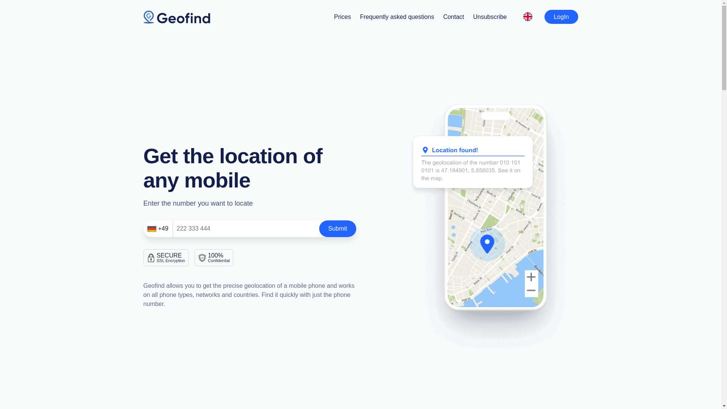The width and height of the screenshot is (727, 409).
Task: Enable location tracking for displayed number
Action: (x=337, y=229)
